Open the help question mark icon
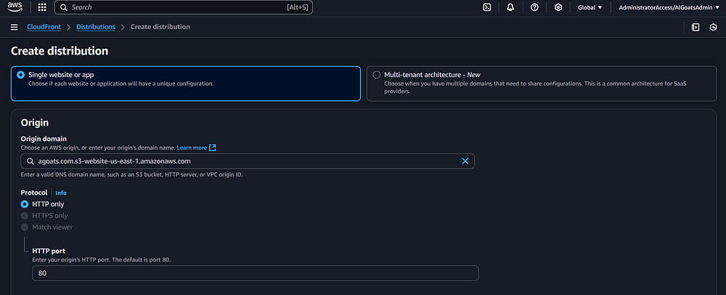This screenshot has height=295, width=726. [534, 7]
